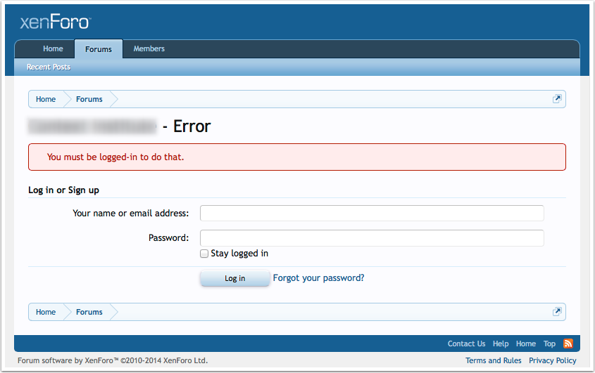
Task: Open the Home navigation tab
Action: [53, 49]
